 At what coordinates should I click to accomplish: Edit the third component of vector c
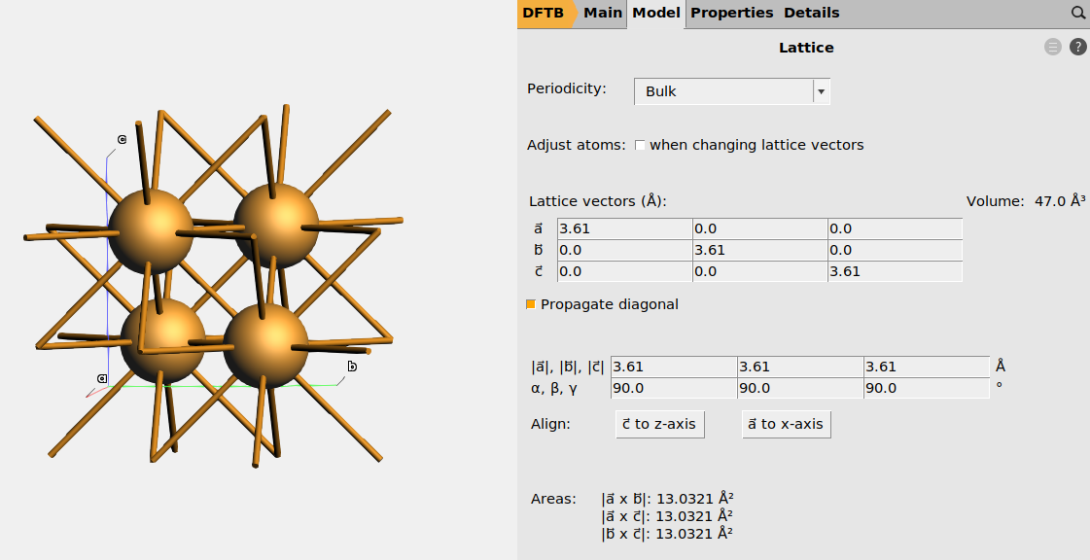(x=894, y=271)
